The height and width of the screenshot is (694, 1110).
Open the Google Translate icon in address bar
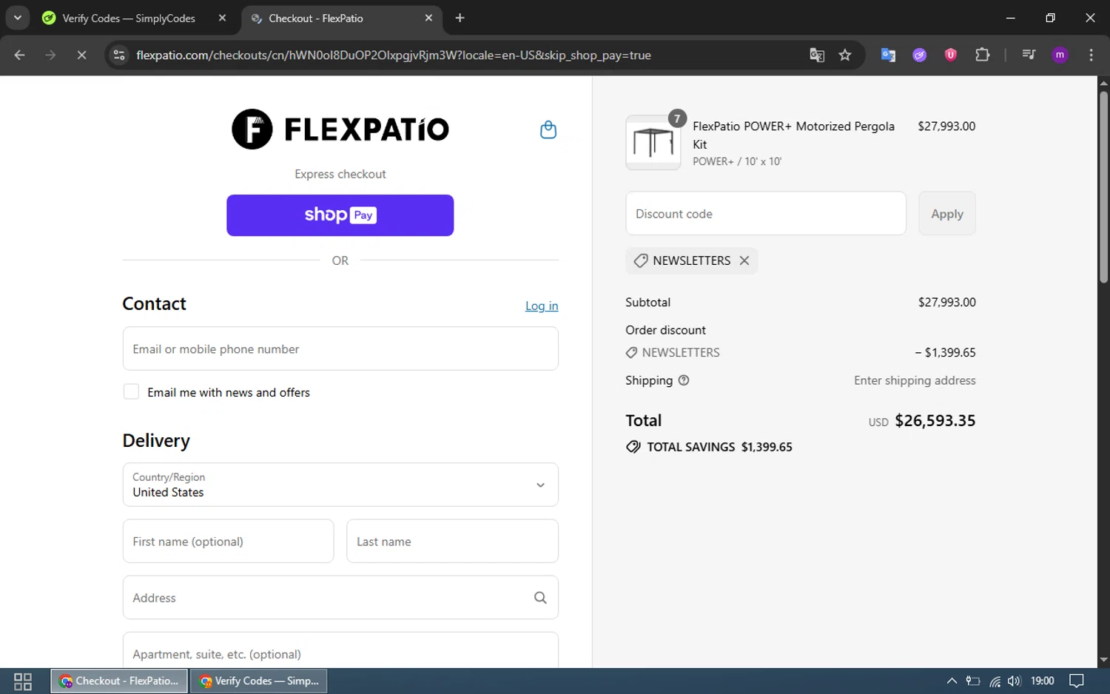pyautogui.click(x=817, y=55)
